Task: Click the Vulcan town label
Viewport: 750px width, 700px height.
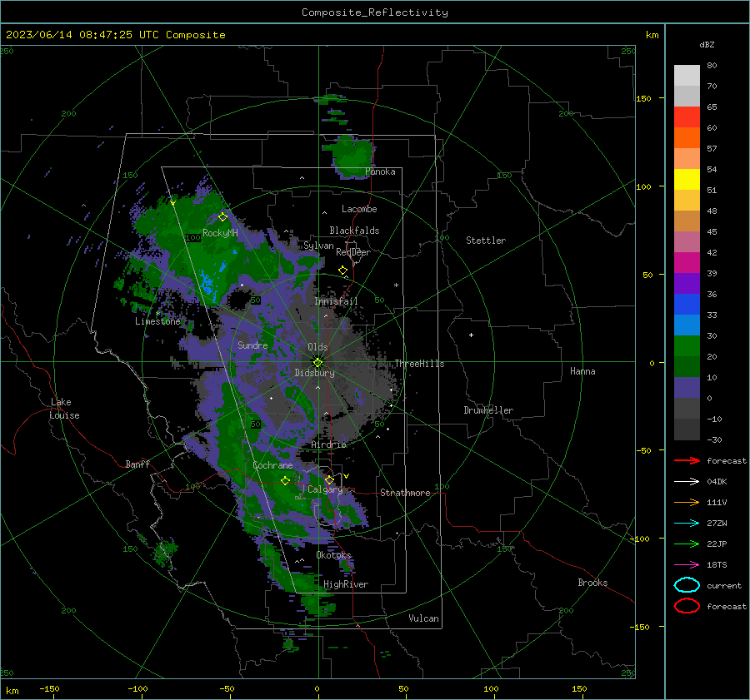Action: (423, 618)
